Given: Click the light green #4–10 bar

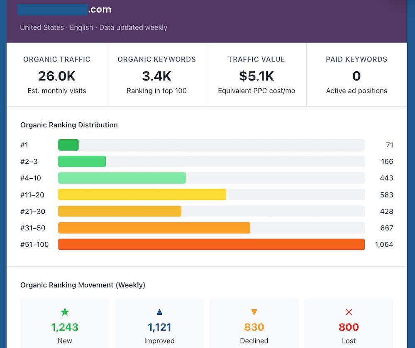Looking at the screenshot, I should pyautogui.click(x=122, y=178).
